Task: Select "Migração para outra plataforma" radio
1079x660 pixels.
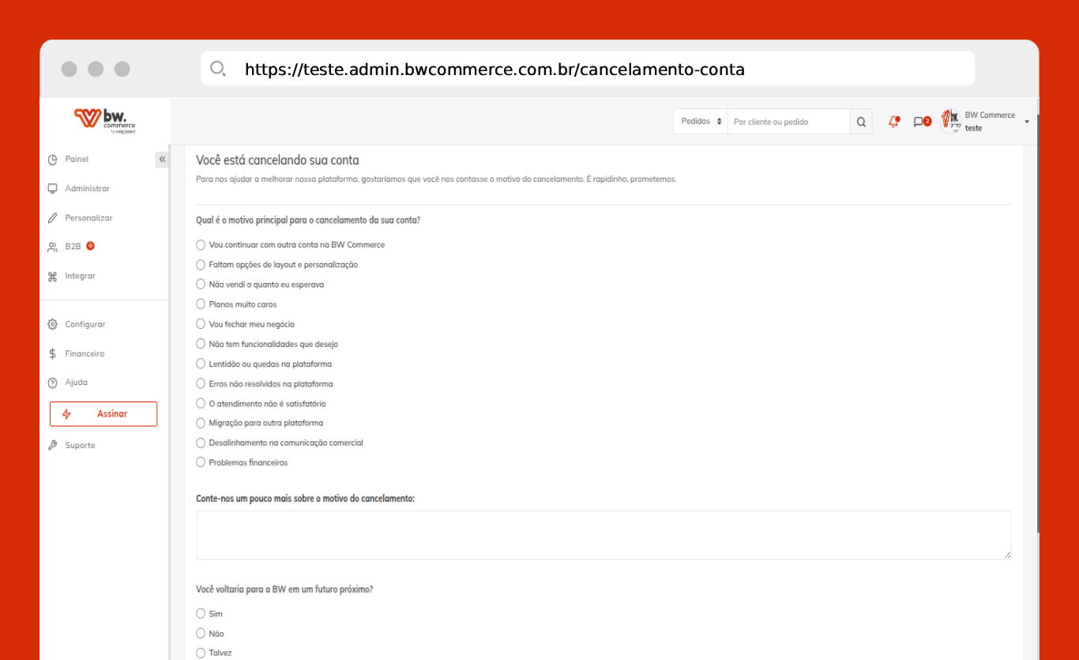Action: click(x=201, y=423)
